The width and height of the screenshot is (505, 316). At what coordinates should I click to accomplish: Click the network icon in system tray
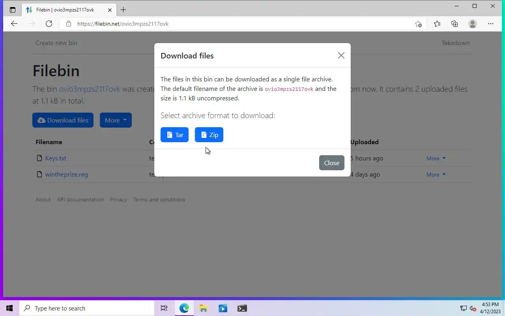[464, 308]
